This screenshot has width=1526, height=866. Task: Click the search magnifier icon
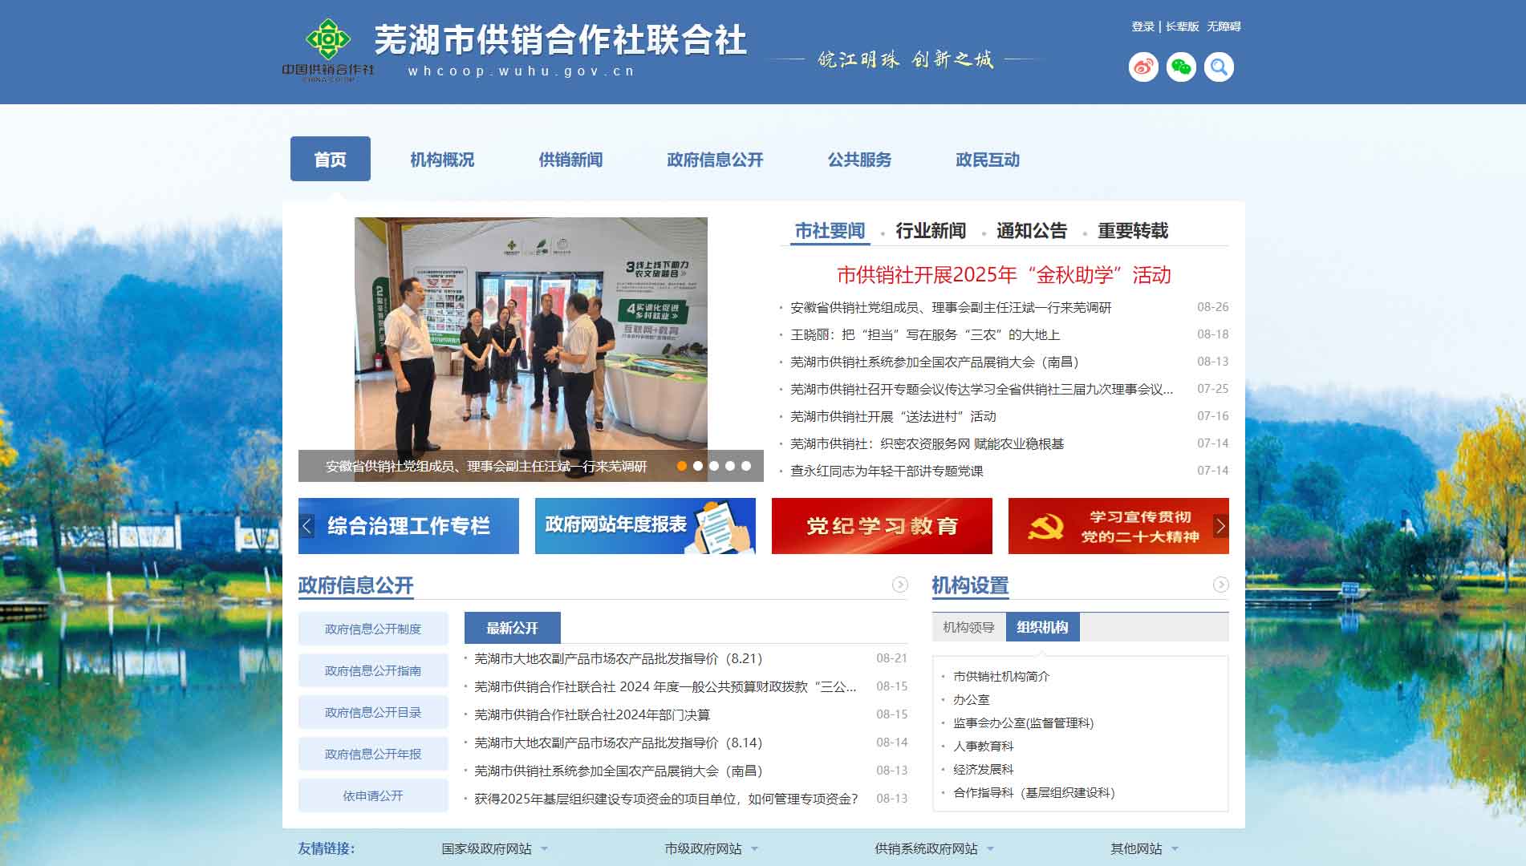tap(1219, 67)
